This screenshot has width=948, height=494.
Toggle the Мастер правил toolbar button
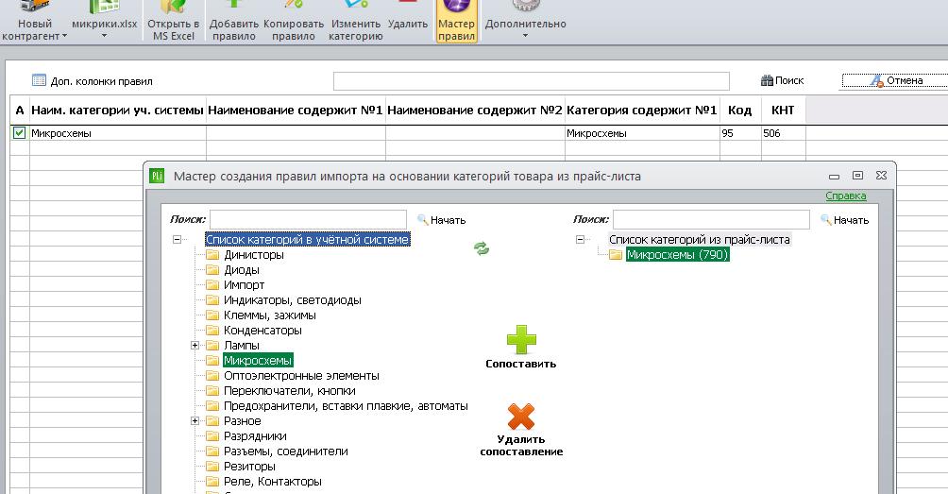click(x=456, y=22)
